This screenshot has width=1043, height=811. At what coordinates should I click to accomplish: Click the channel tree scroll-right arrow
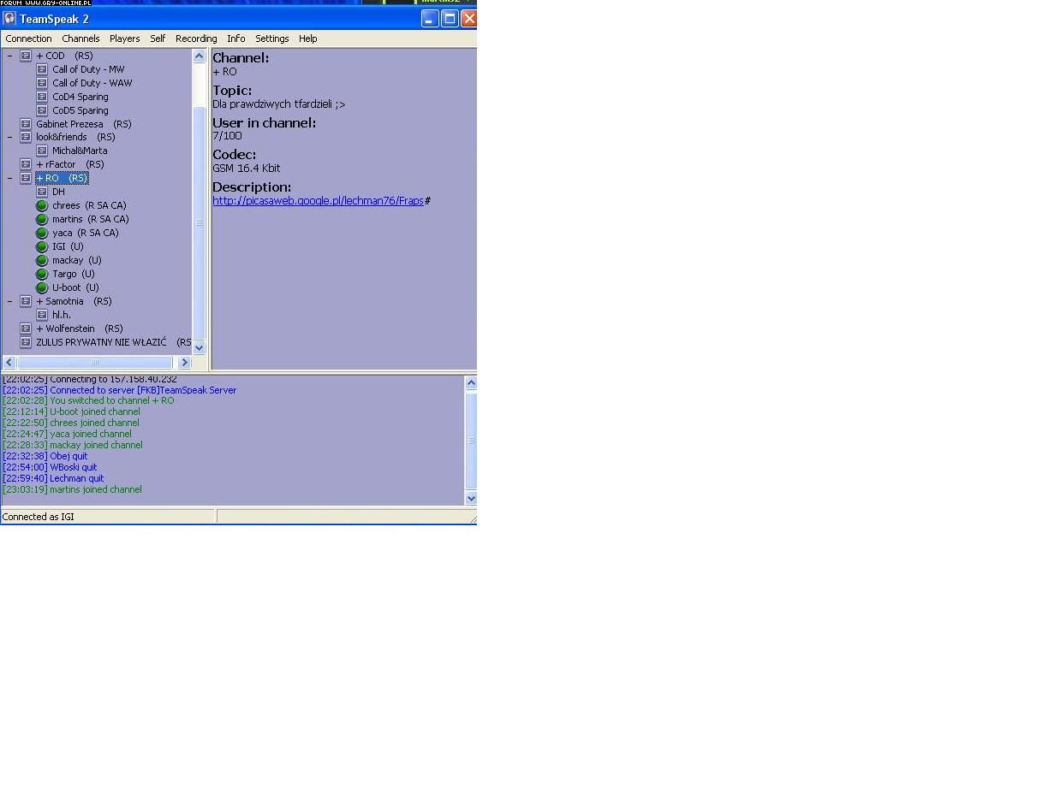pos(184,363)
